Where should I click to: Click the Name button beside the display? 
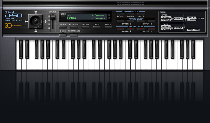63,16
